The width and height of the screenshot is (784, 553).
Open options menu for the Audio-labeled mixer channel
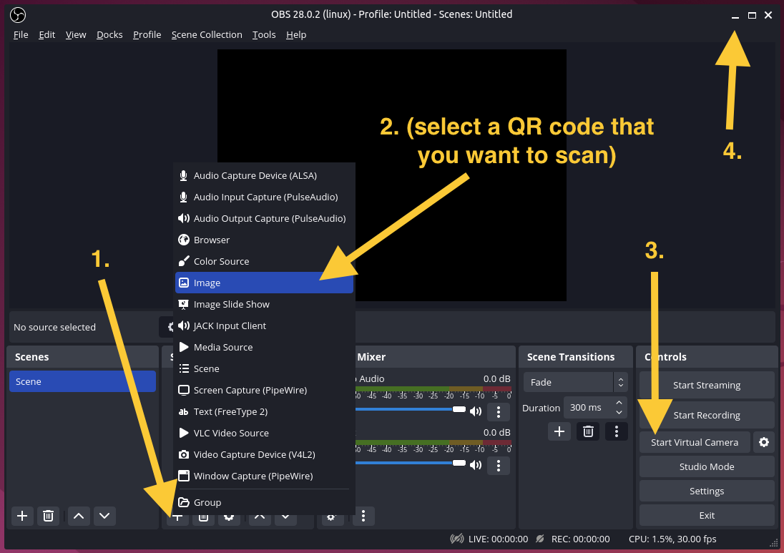click(499, 411)
